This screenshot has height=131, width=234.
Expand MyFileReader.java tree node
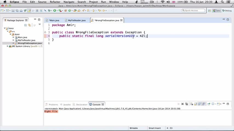tap(13, 40)
